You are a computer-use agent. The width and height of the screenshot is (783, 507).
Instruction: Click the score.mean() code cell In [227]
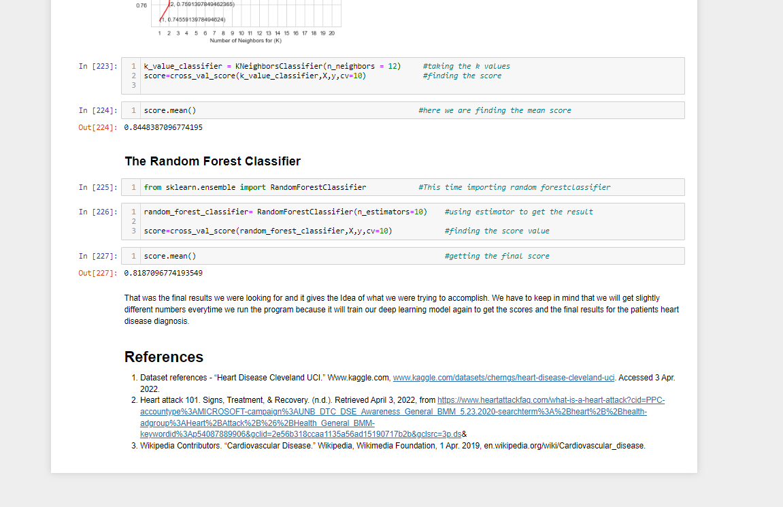coord(403,256)
